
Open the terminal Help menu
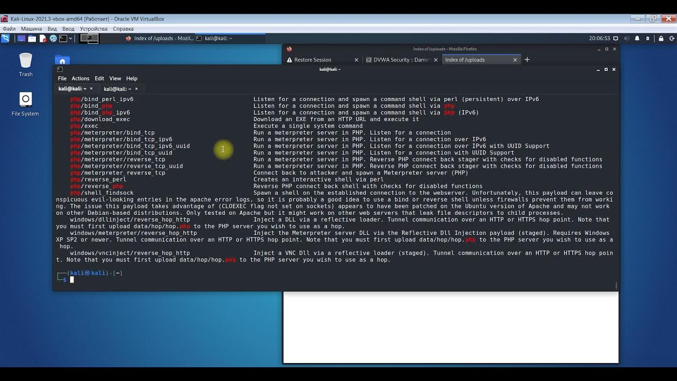(132, 78)
